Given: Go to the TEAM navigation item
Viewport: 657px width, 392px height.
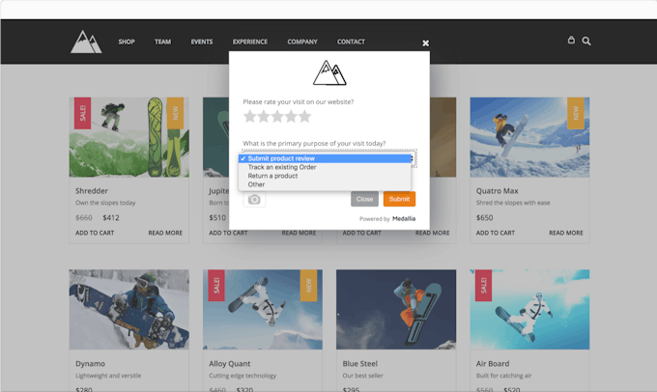Looking at the screenshot, I should tap(162, 42).
